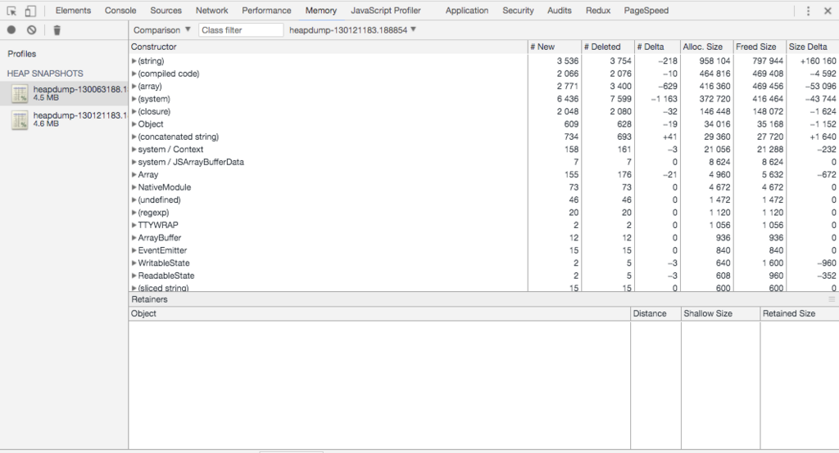Toggle the device toolbar icon
This screenshot has width=839, height=453.
point(30,11)
